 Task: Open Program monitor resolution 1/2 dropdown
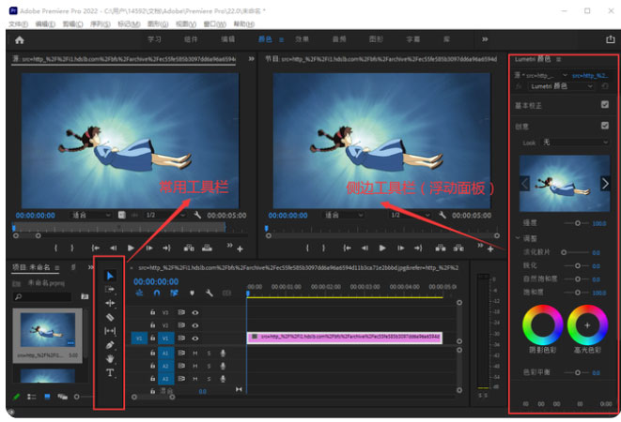point(411,215)
